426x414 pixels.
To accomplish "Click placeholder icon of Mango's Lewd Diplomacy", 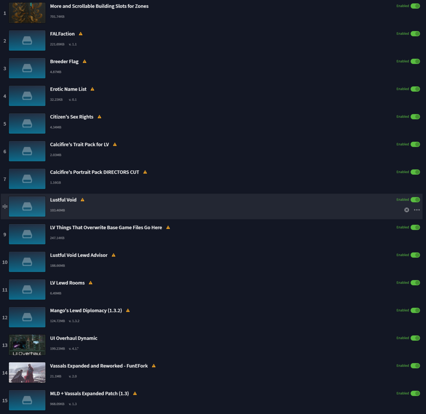I will pyautogui.click(x=27, y=317).
